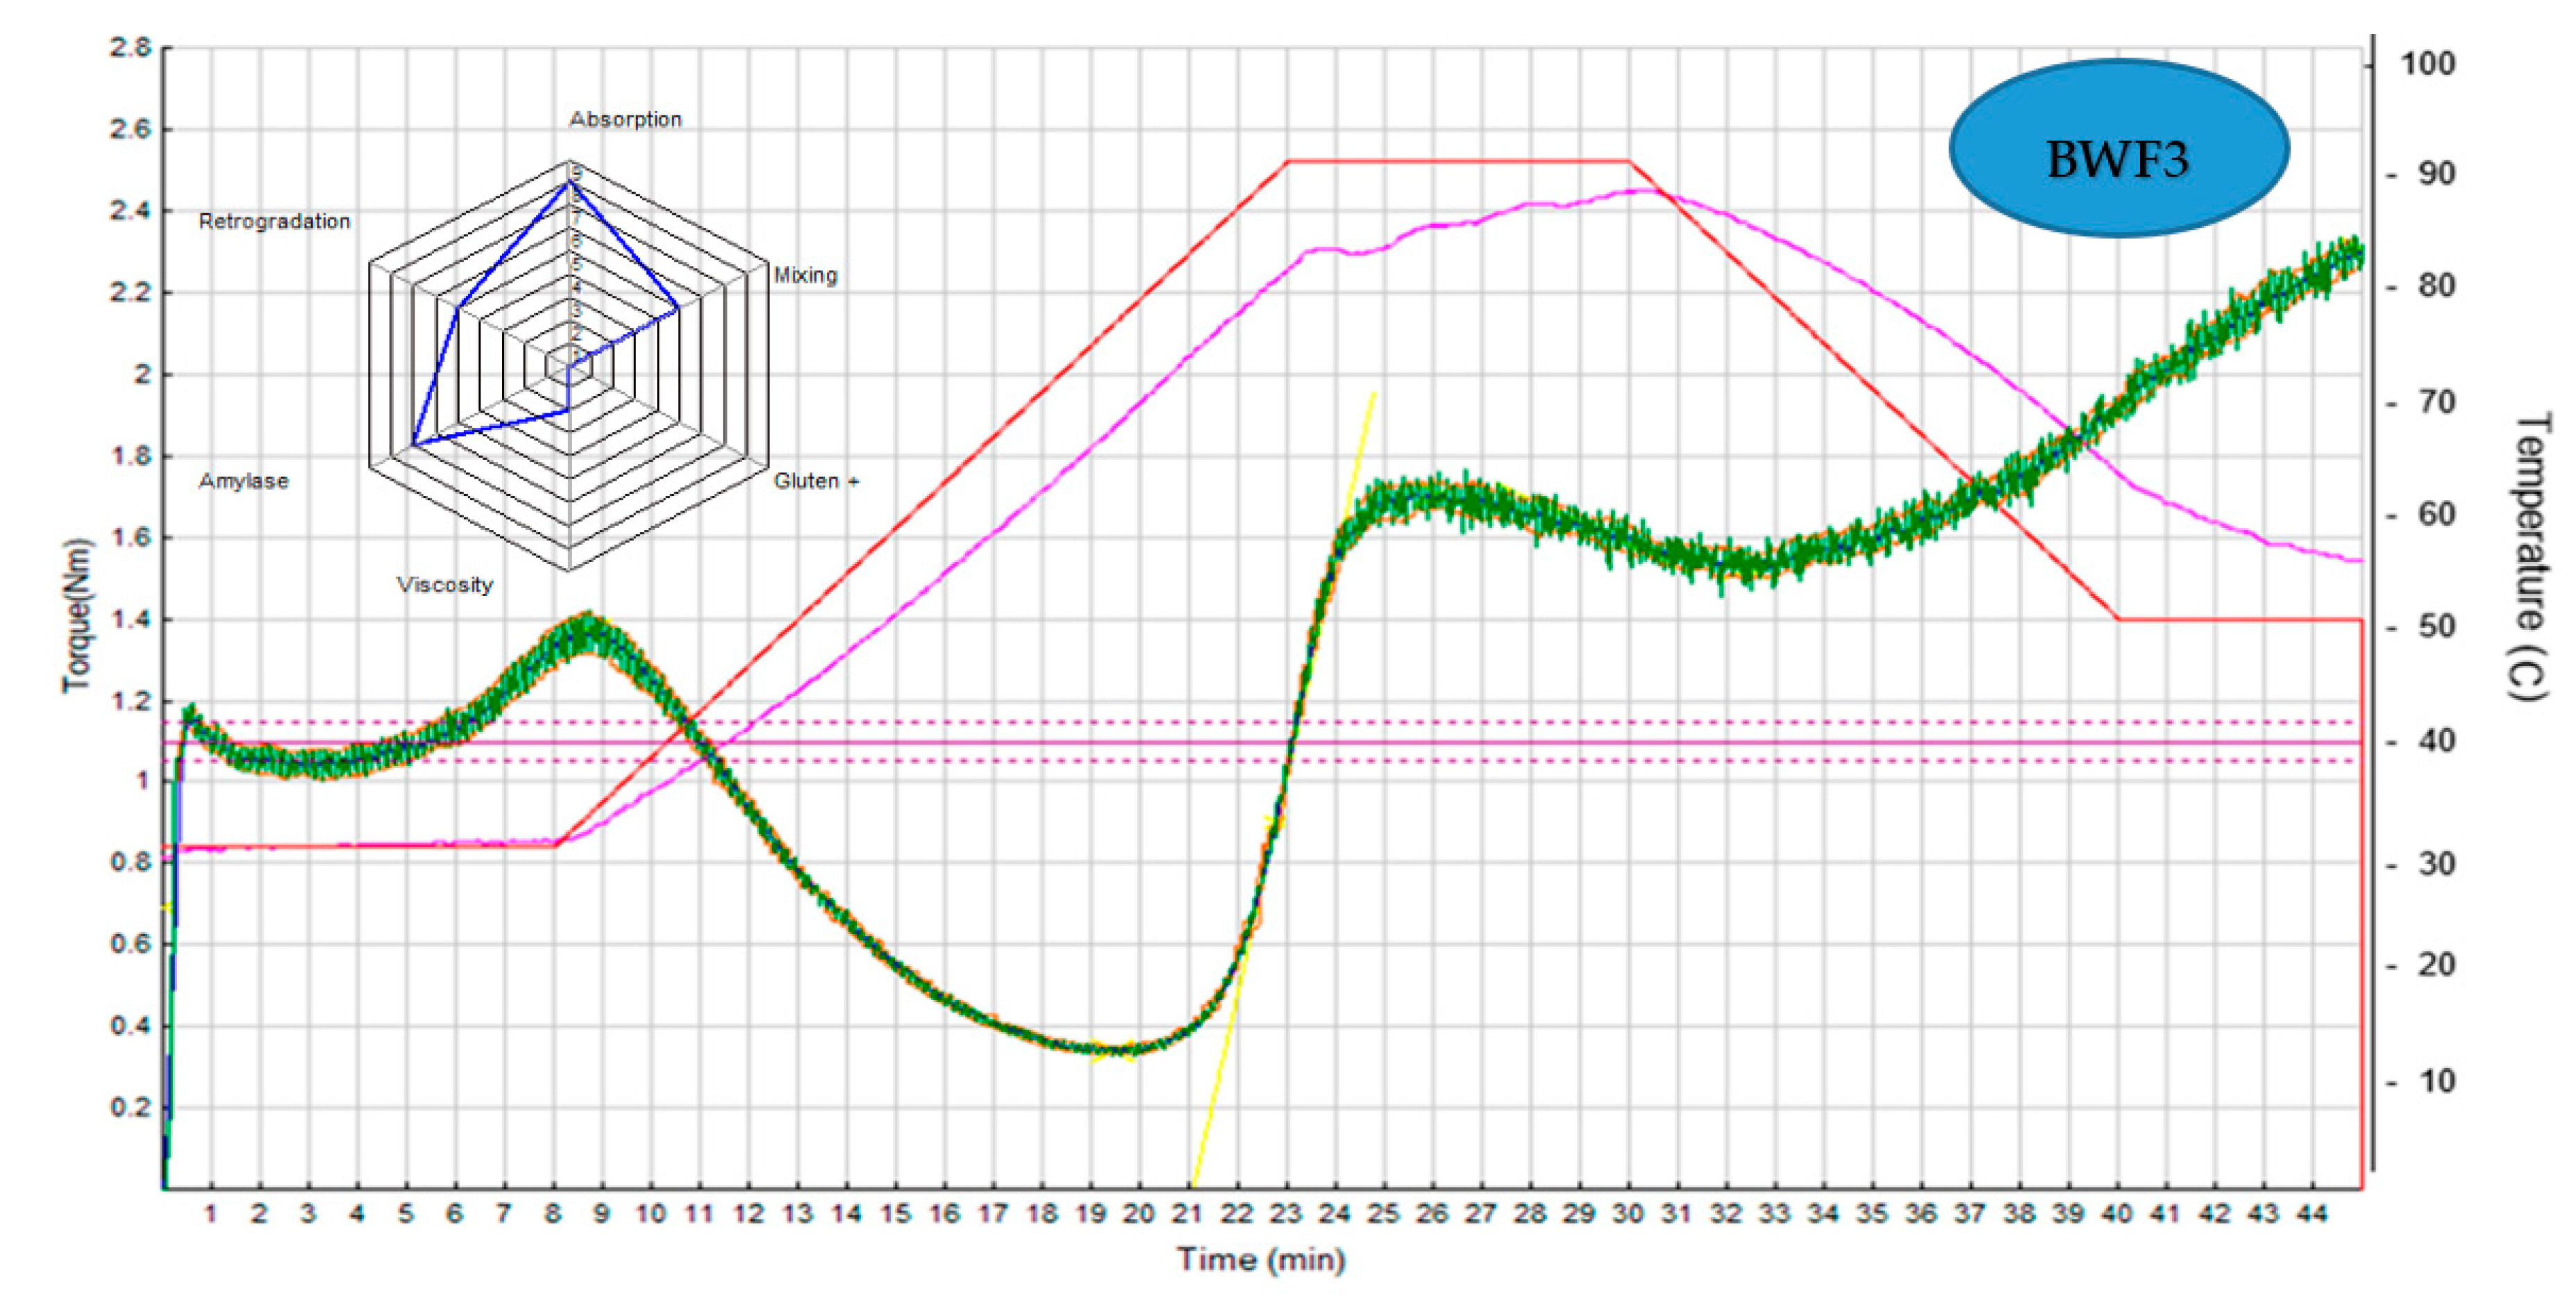Click the 1.4 torque axis label
The image size is (2576, 1296).
[131, 619]
